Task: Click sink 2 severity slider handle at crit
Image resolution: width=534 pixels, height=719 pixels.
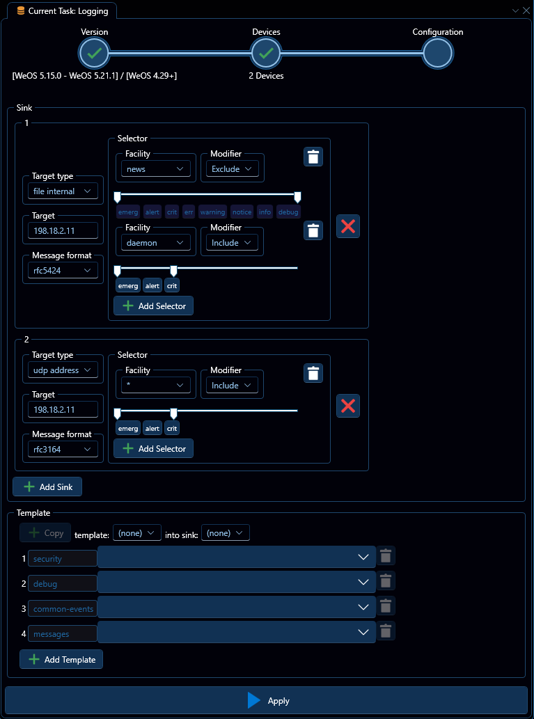Action: (x=173, y=414)
